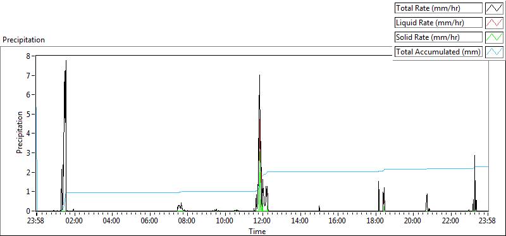
Task: Click the y-axis tick label 3
Action: pos(28,152)
